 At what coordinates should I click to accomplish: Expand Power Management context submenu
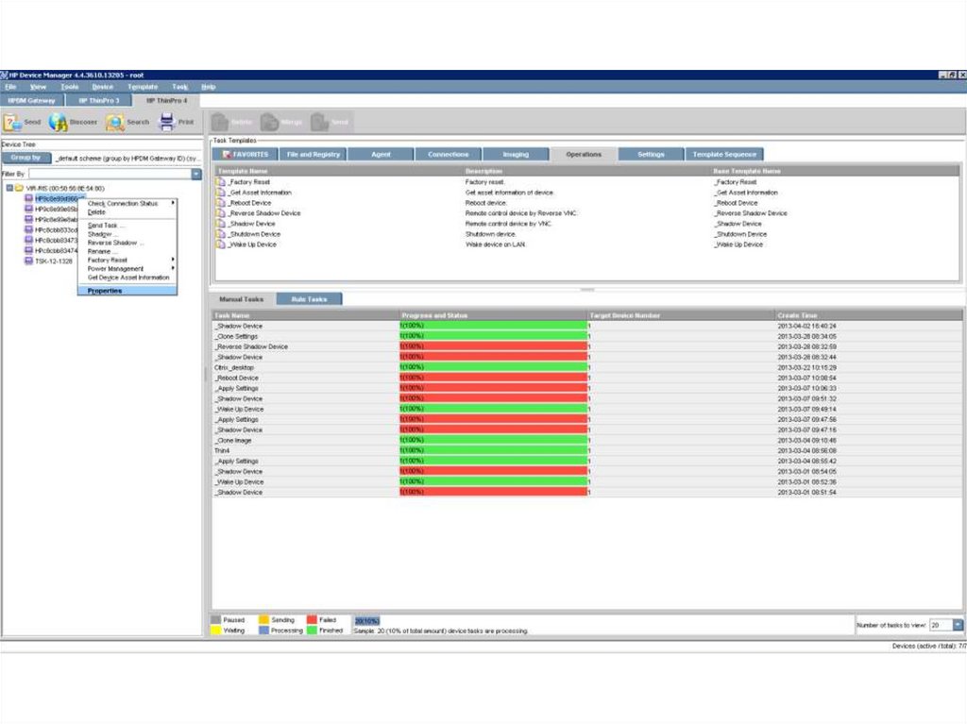[x=127, y=269]
